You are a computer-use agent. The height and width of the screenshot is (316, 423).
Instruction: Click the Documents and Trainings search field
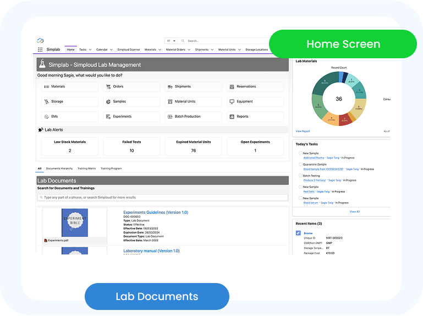pyautogui.click(x=162, y=197)
